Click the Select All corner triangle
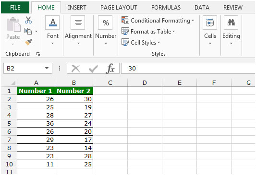 (13, 83)
